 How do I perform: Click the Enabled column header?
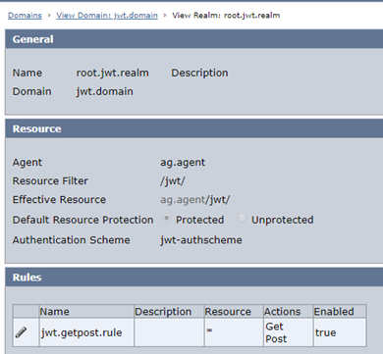coord(340,312)
